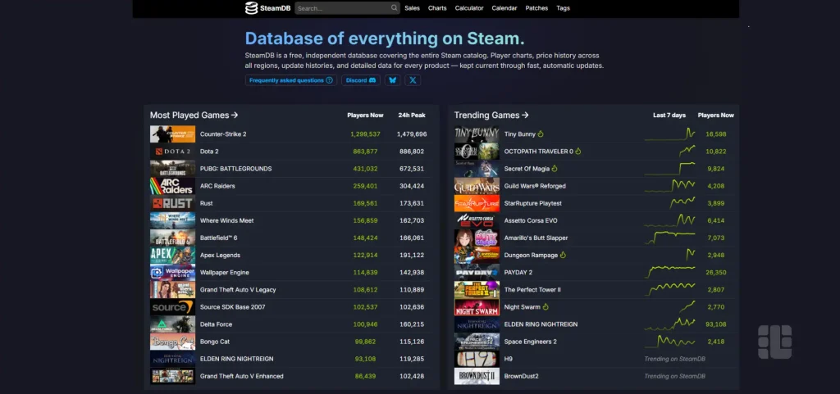Open the Charts menu item
This screenshot has height=394, width=840.
pos(437,8)
